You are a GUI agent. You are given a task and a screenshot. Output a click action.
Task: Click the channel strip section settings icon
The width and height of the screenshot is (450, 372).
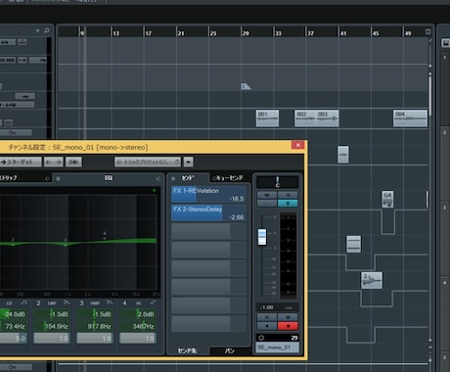coord(48,178)
